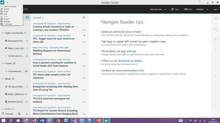220x123 pixels.
Task: Click the Nextgen Reader logo icon in title bar
Action: pos(2,2)
